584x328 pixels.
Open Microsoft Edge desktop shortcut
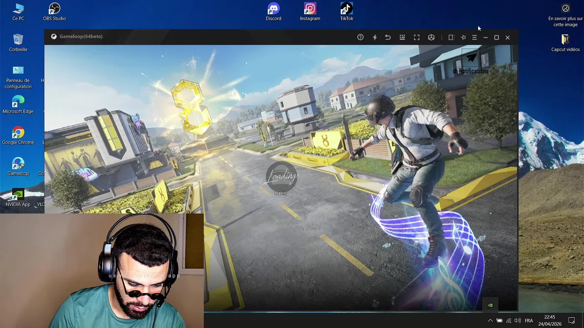18,105
